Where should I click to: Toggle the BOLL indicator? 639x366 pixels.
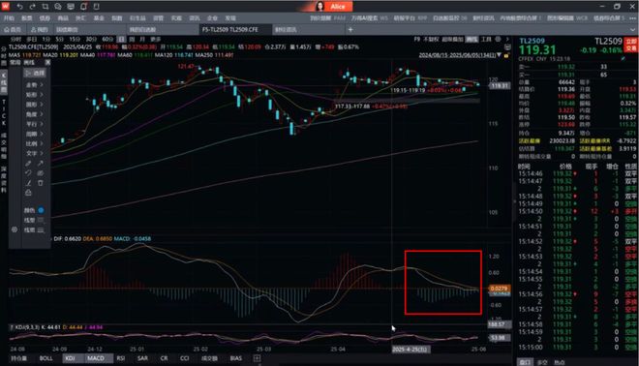coord(46,358)
